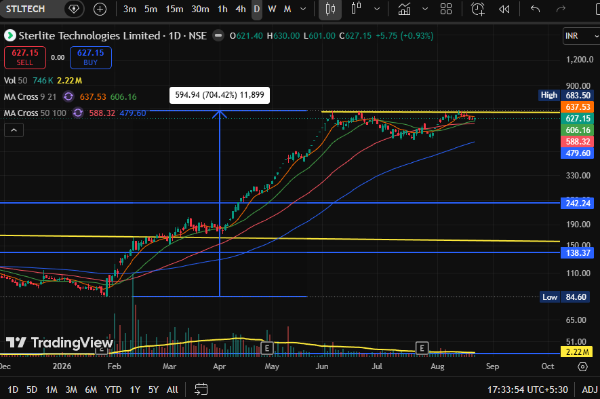This screenshot has height=399, width=600.
Task: Switch to the 30m timeframe
Action: (200, 9)
